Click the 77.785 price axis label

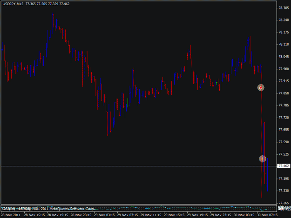284,106
